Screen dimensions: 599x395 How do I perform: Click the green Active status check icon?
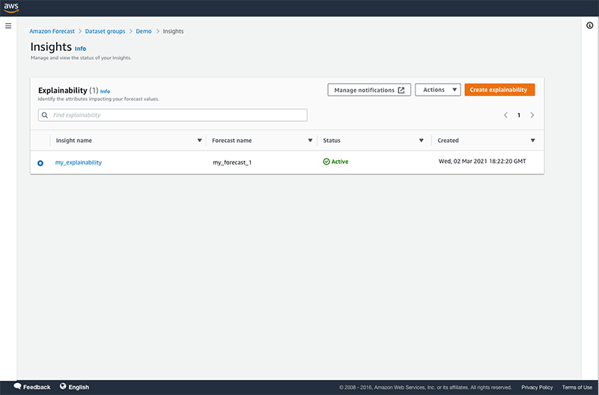click(326, 162)
